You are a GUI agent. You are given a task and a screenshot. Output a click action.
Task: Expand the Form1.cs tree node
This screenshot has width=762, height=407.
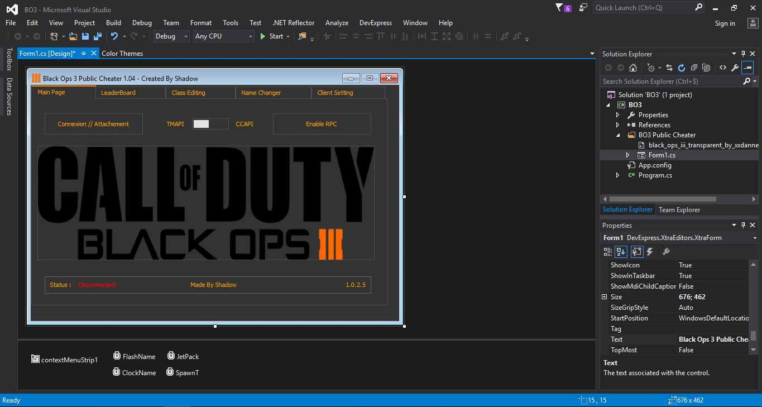627,155
